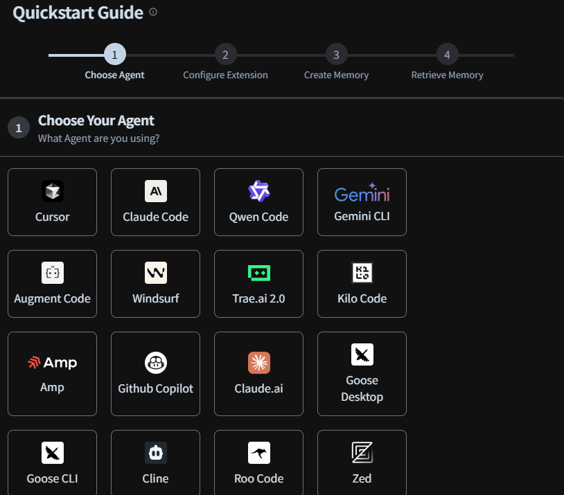Pick the Qwen Code star logo
Image resolution: width=564 pixels, height=495 pixels.
pos(259,191)
